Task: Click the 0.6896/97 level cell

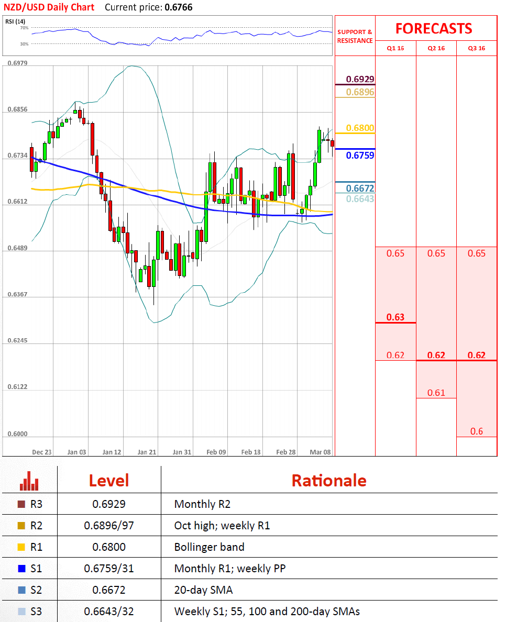Action: pos(109,525)
